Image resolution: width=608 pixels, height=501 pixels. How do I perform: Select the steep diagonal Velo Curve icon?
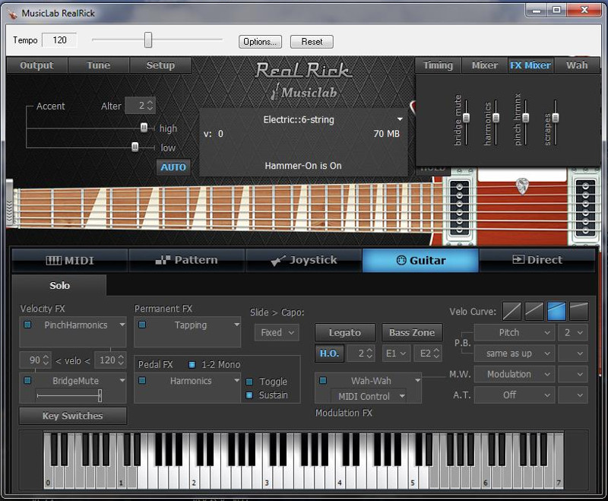pos(511,311)
